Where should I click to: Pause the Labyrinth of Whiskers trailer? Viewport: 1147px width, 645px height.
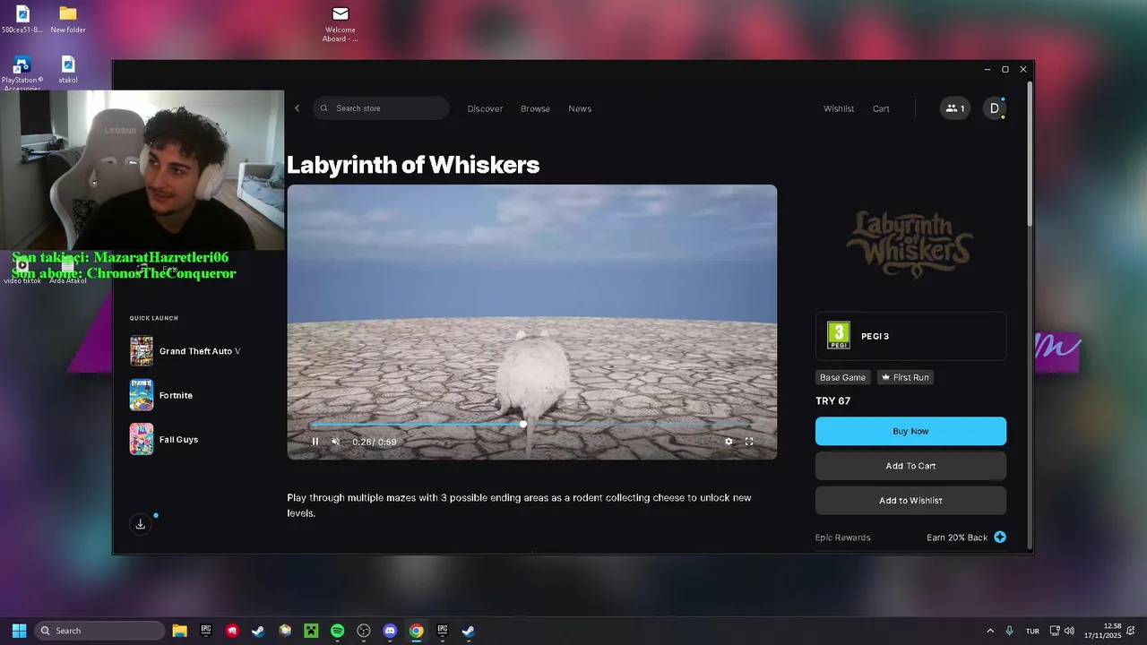pyautogui.click(x=315, y=442)
